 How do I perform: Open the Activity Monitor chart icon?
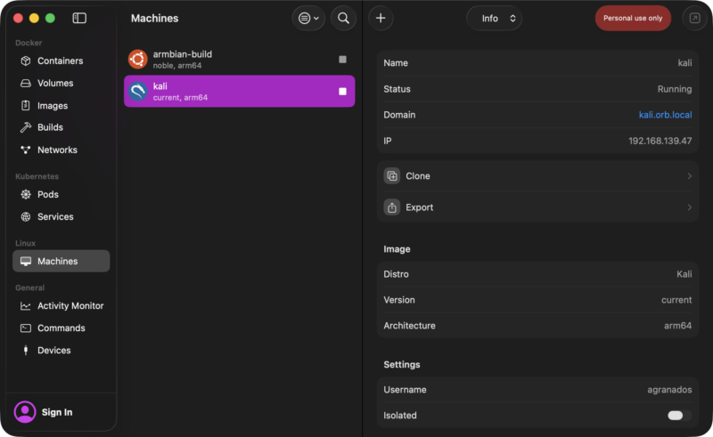[26, 305]
